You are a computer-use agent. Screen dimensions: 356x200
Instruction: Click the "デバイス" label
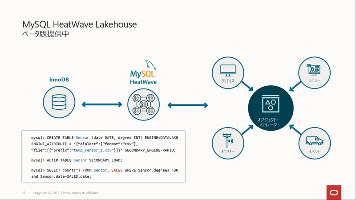(x=228, y=81)
